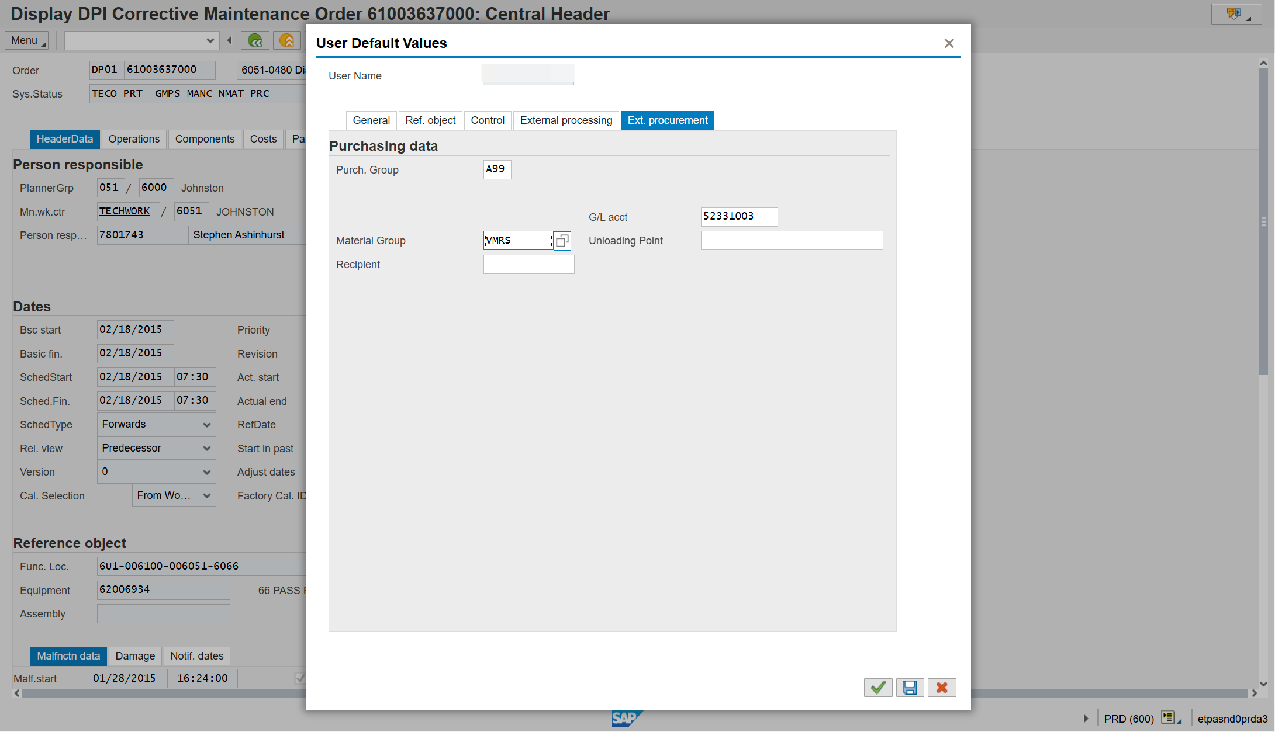
Task: Switch to the Control tab
Action: tap(488, 120)
